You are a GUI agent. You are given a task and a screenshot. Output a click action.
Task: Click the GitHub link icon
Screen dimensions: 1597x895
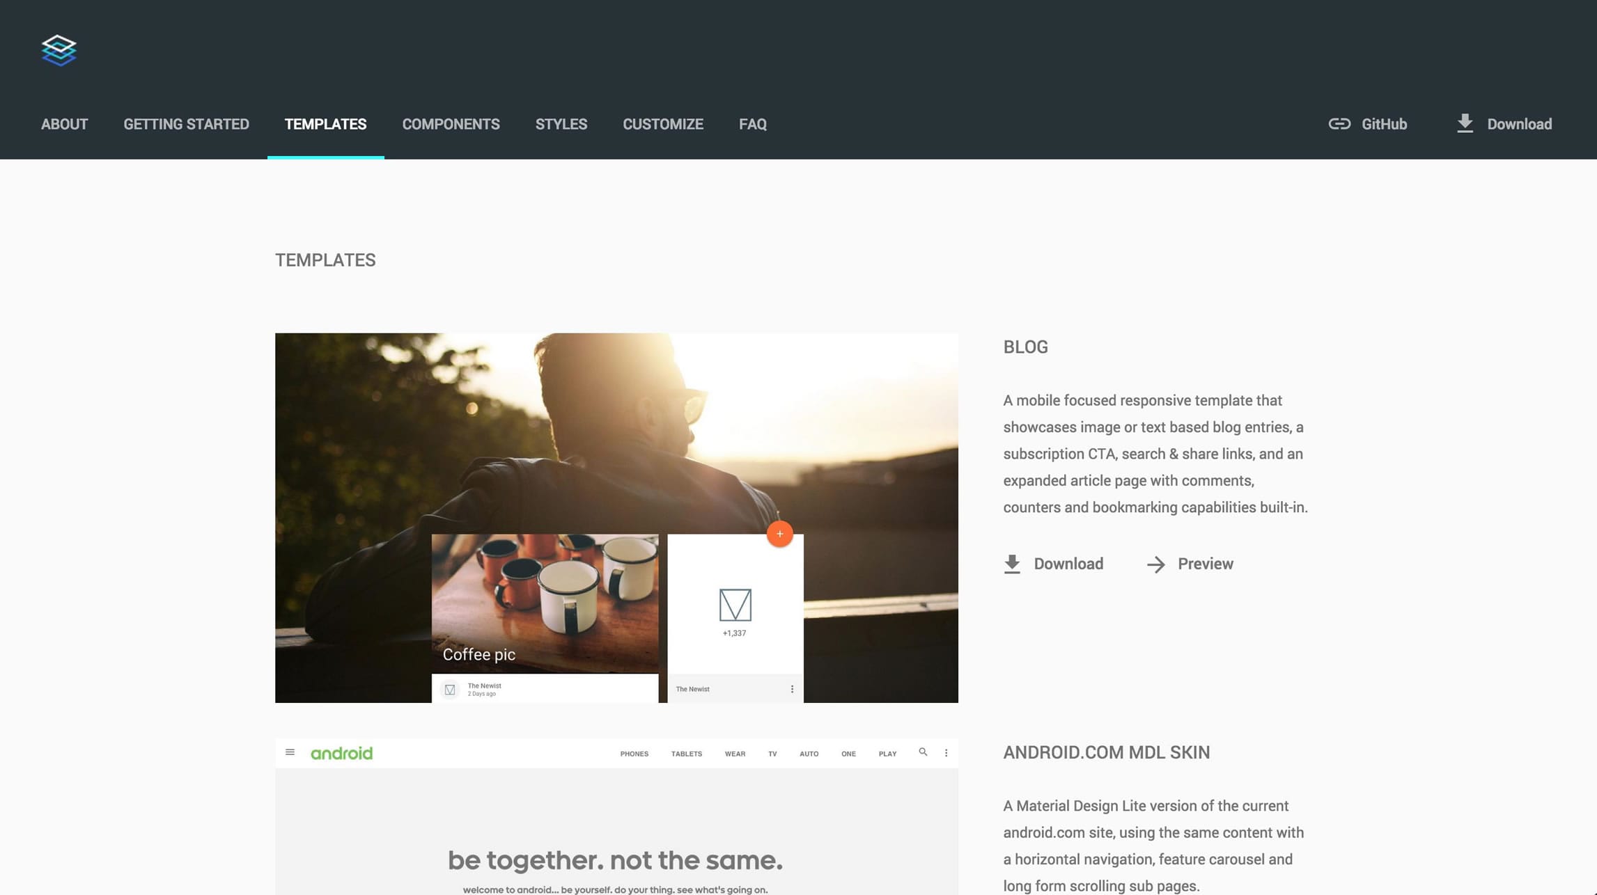(1339, 124)
